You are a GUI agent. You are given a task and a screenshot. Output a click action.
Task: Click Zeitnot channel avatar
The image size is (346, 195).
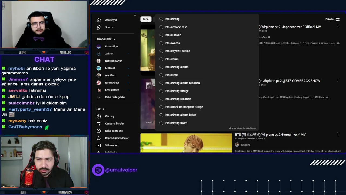click(99, 54)
